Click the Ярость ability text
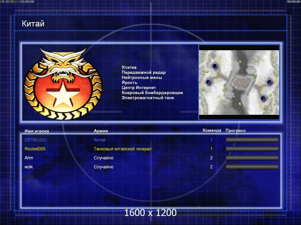 (x=129, y=82)
